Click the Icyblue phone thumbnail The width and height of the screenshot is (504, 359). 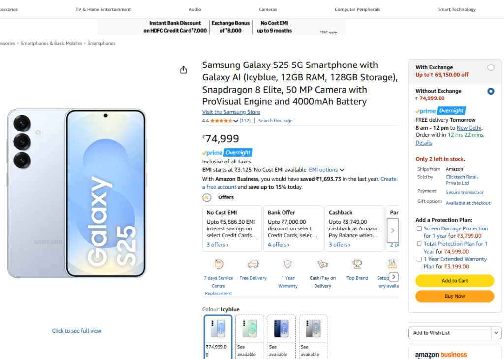(218, 327)
